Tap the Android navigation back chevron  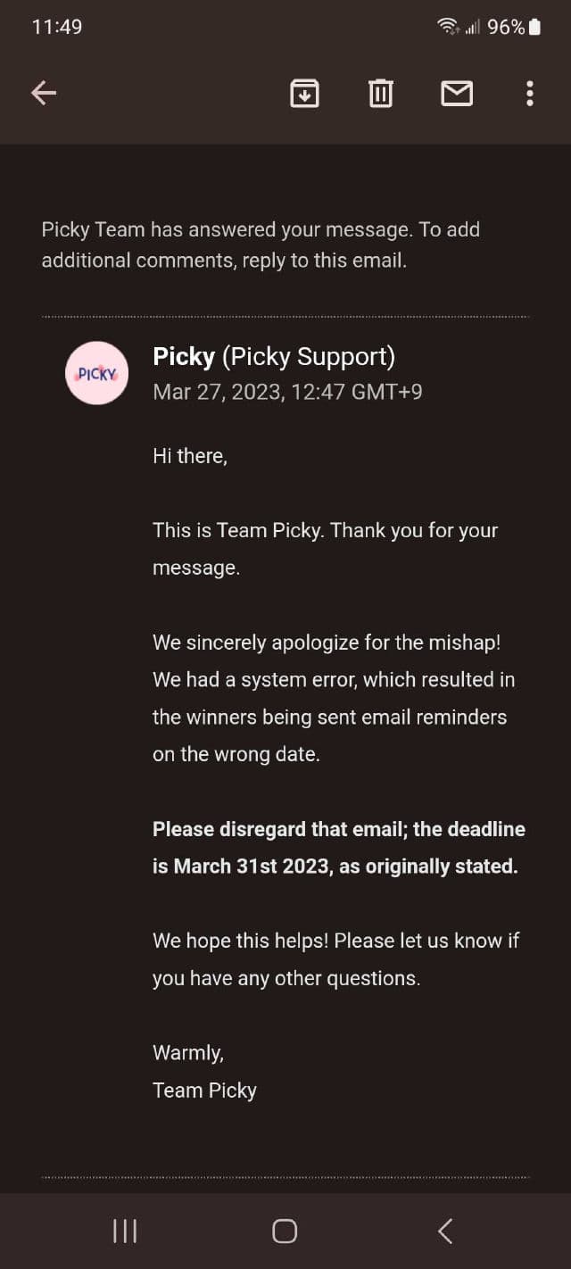pos(445,1232)
